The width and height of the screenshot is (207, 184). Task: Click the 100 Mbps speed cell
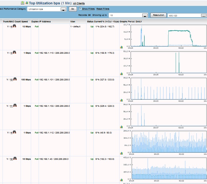(26, 80)
